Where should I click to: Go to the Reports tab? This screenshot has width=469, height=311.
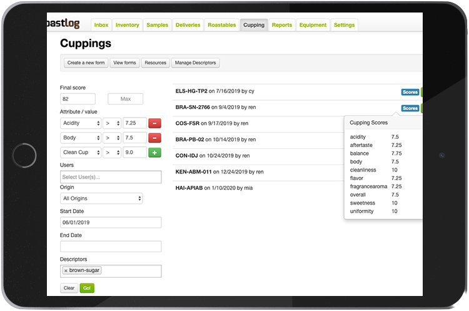pos(281,25)
